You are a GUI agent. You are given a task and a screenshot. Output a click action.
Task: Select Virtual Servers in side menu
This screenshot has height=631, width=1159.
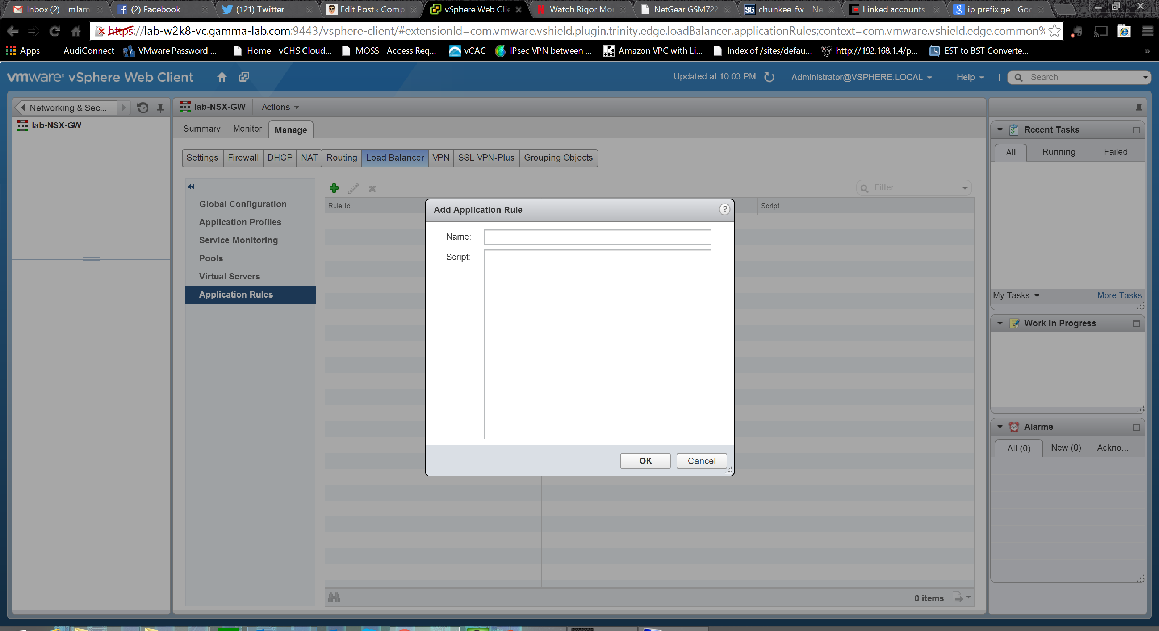click(230, 276)
